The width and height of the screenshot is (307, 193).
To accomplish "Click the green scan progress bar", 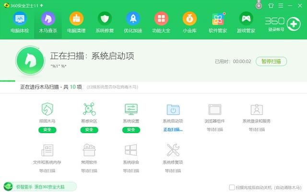I will point(8,81).
